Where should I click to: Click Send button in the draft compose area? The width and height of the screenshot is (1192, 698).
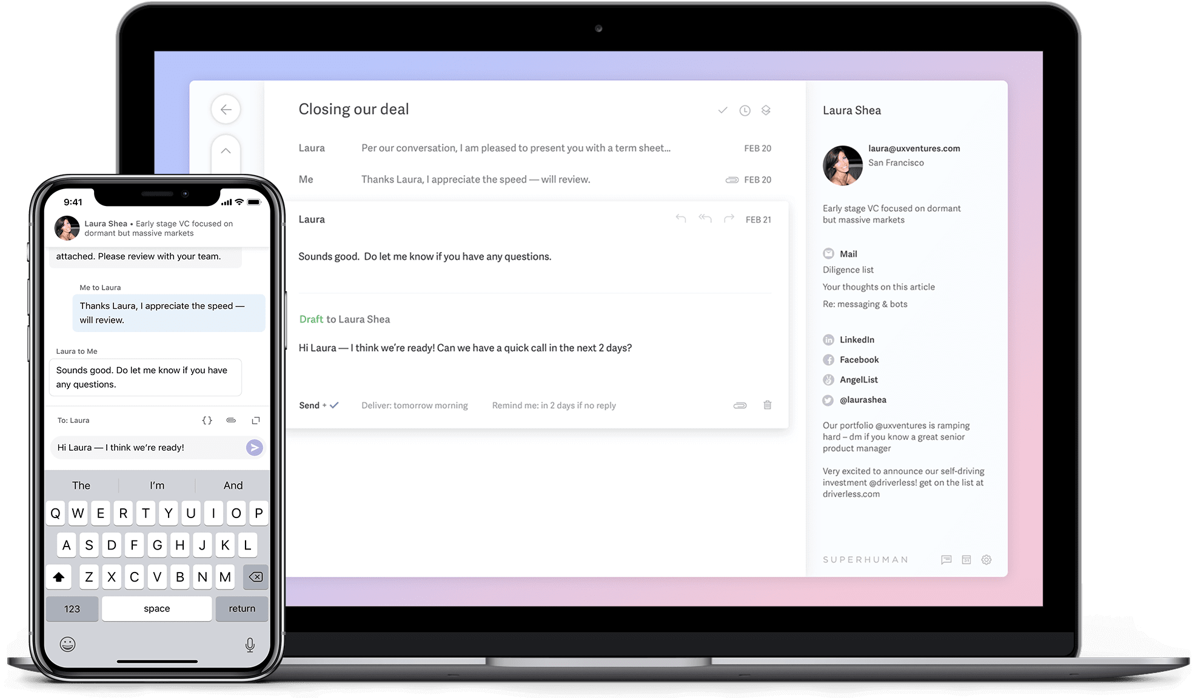[x=309, y=405]
